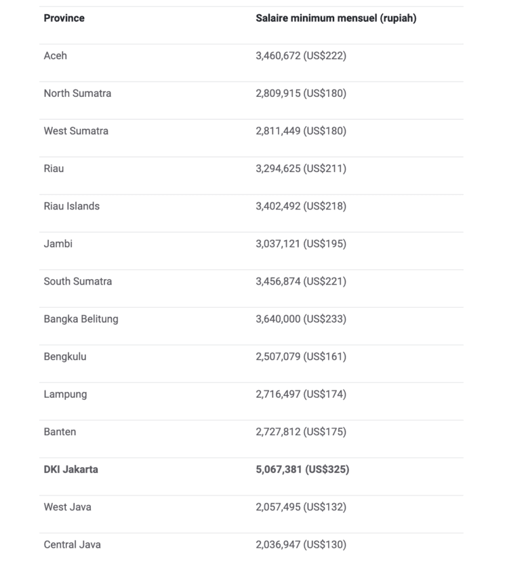Click Lampung's wage 2,716,497 (US$174)
The height and width of the screenshot is (568, 505).
tap(300, 394)
